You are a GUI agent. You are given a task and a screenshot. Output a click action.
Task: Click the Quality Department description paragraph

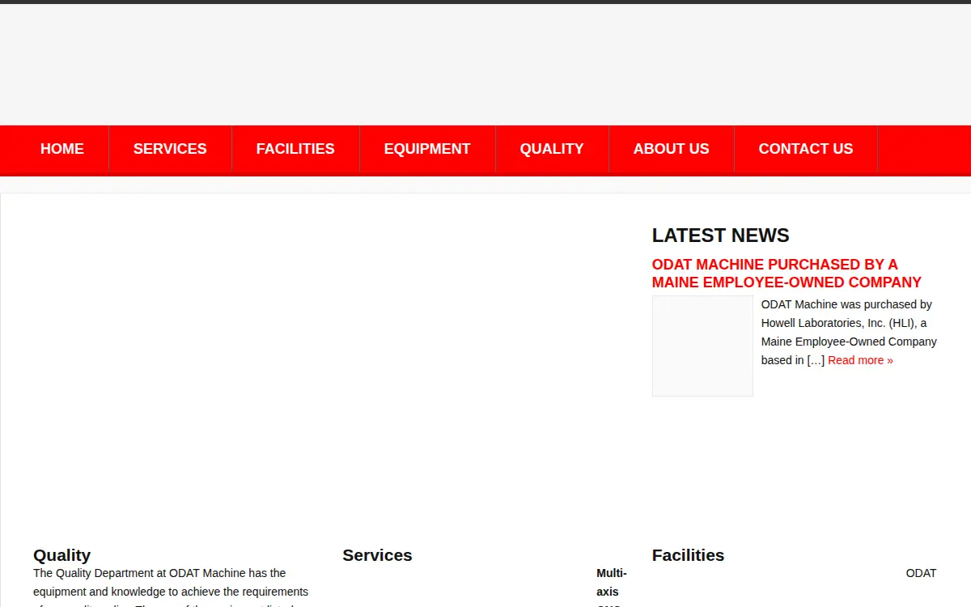pos(171,587)
